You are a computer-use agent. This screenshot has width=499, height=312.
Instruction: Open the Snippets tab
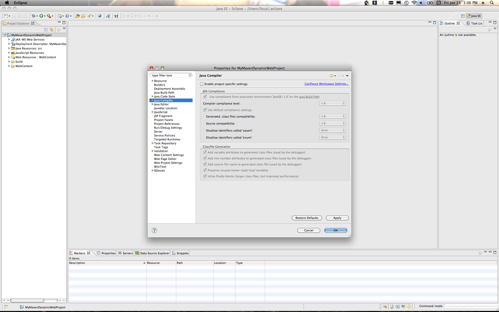point(180,253)
